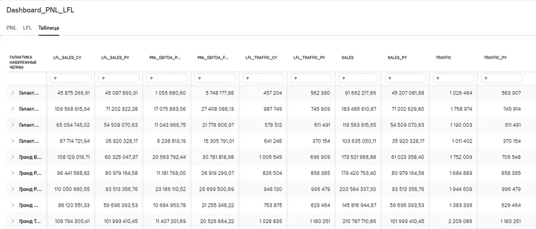Click the filter icon under LFL_SALES_PY column
The image size is (536, 229).
point(102,79)
